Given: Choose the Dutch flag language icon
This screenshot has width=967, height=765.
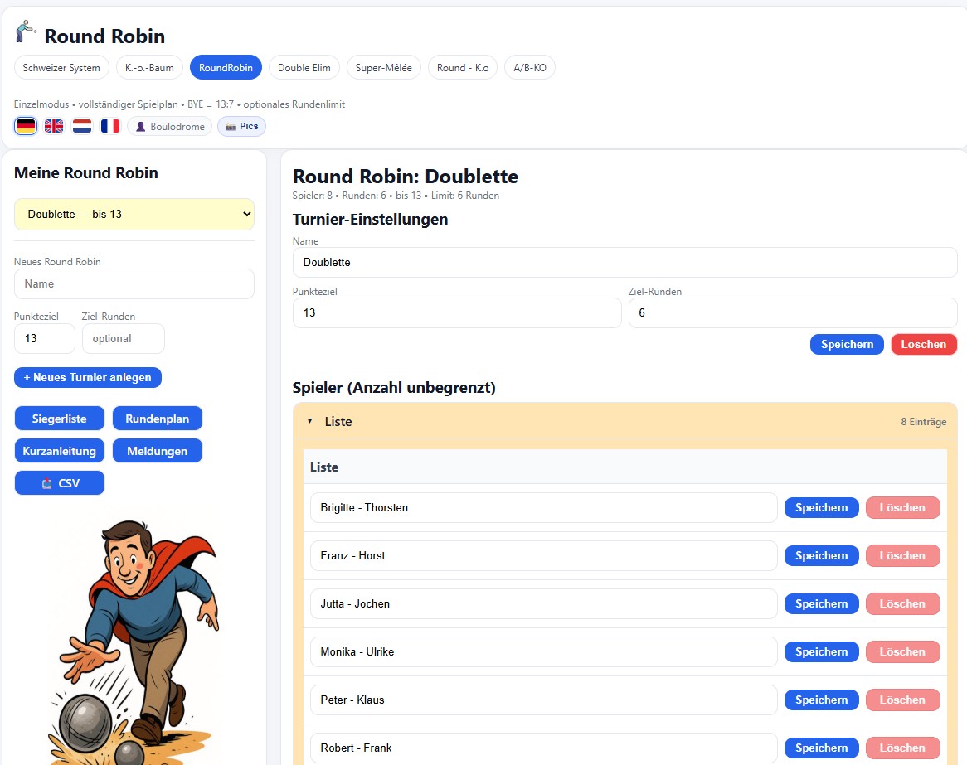Looking at the screenshot, I should [82, 126].
